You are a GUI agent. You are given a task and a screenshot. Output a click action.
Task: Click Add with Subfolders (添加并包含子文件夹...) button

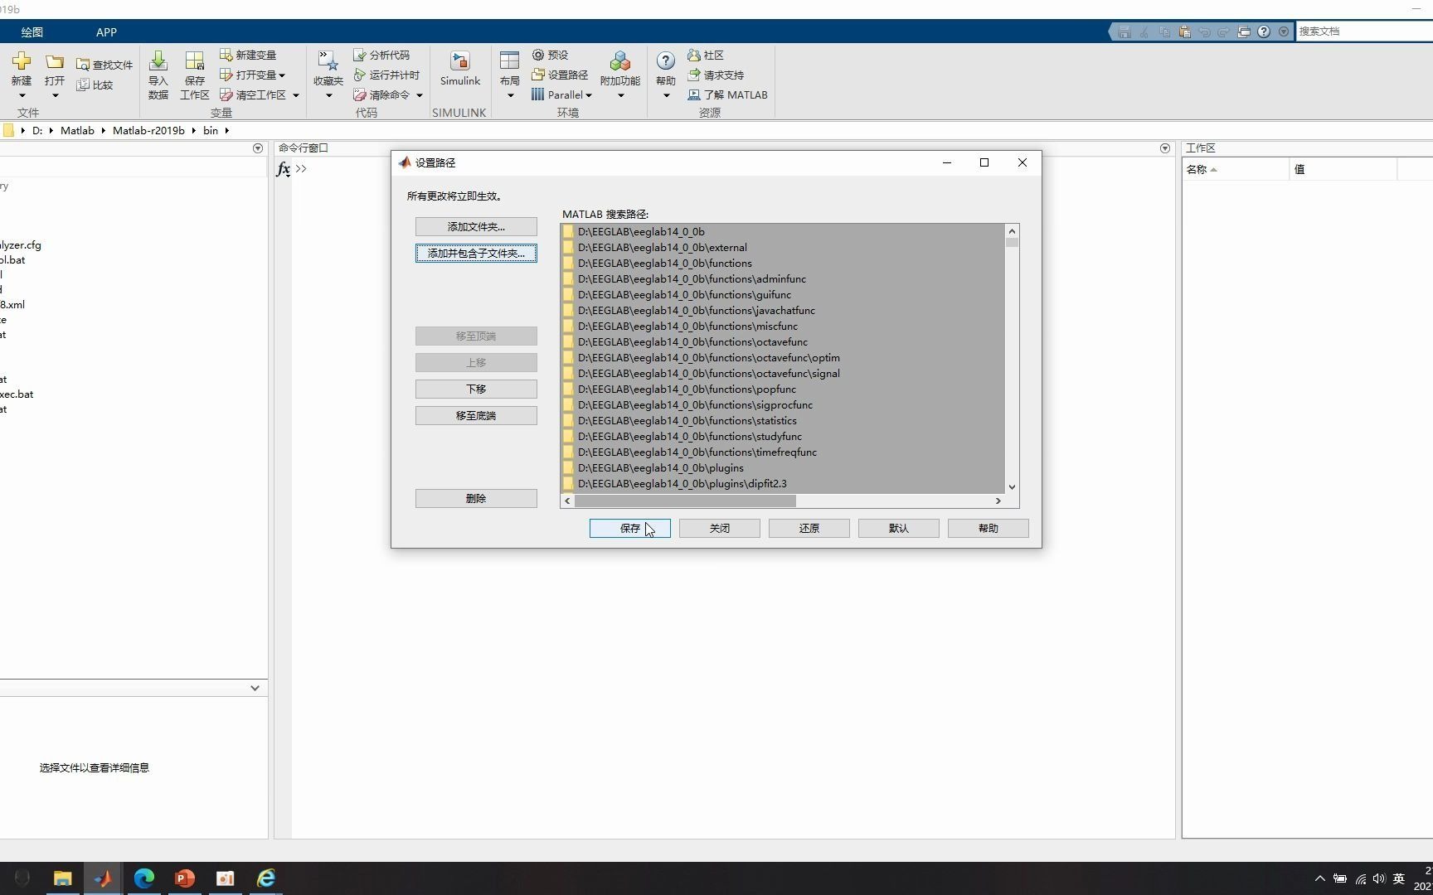click(x=476, y=254)
